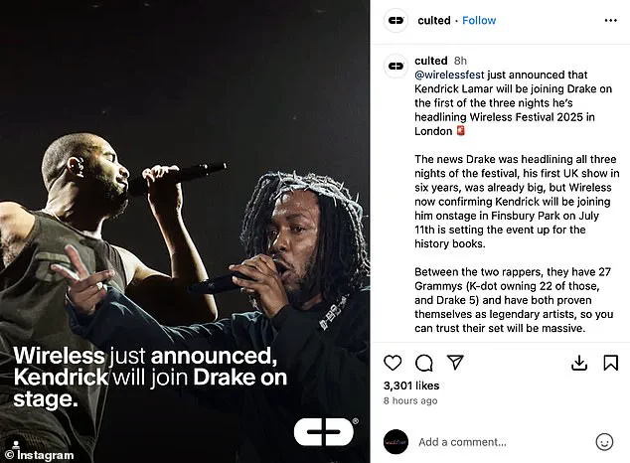Click the culted username in the header
This screenshot has width=630, height=463.
(x=434, y=21)
